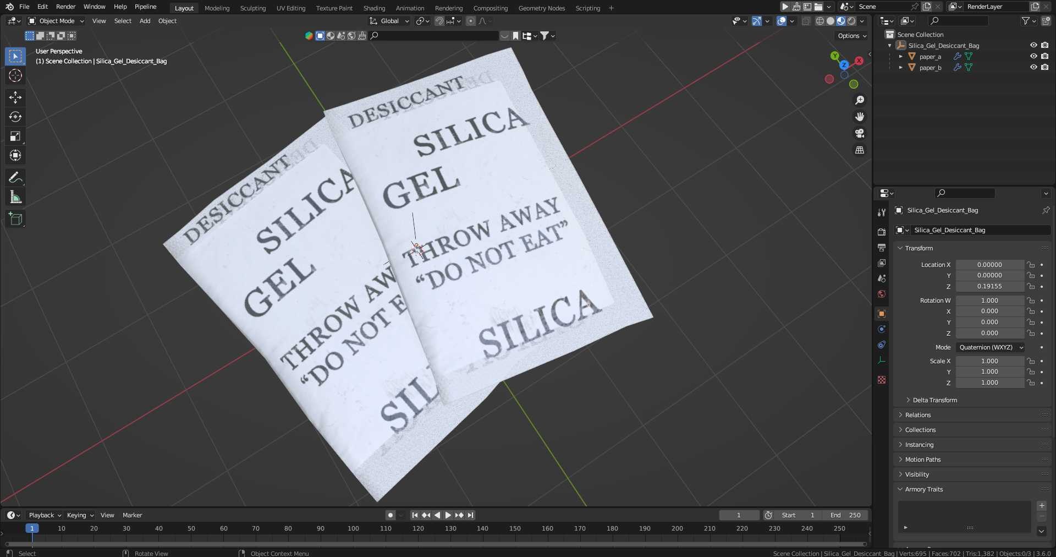The width and height of the screenshot is (1056, 557).
Task: Click the Location Z value field
Action: point(989,286)
